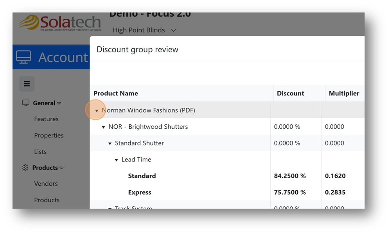This screenshot has width=390, height=234.
Task: Collapse NOR - Brightwood Shutters node
Action: pos(103,127)
